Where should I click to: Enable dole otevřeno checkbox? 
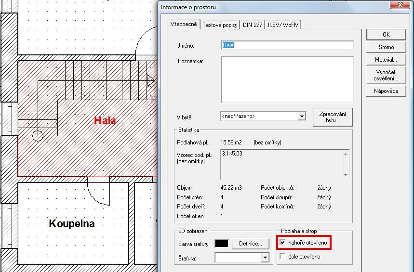point(282,256)
